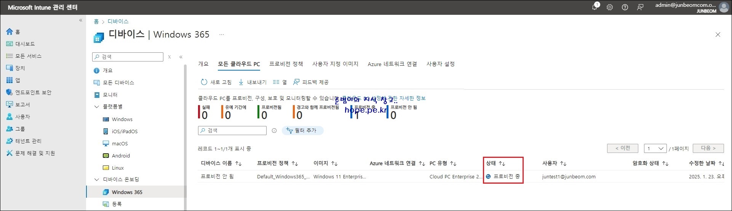Screen dimensions: 732x211
Task: Open help question mark icon
Action: click(625, 7)
